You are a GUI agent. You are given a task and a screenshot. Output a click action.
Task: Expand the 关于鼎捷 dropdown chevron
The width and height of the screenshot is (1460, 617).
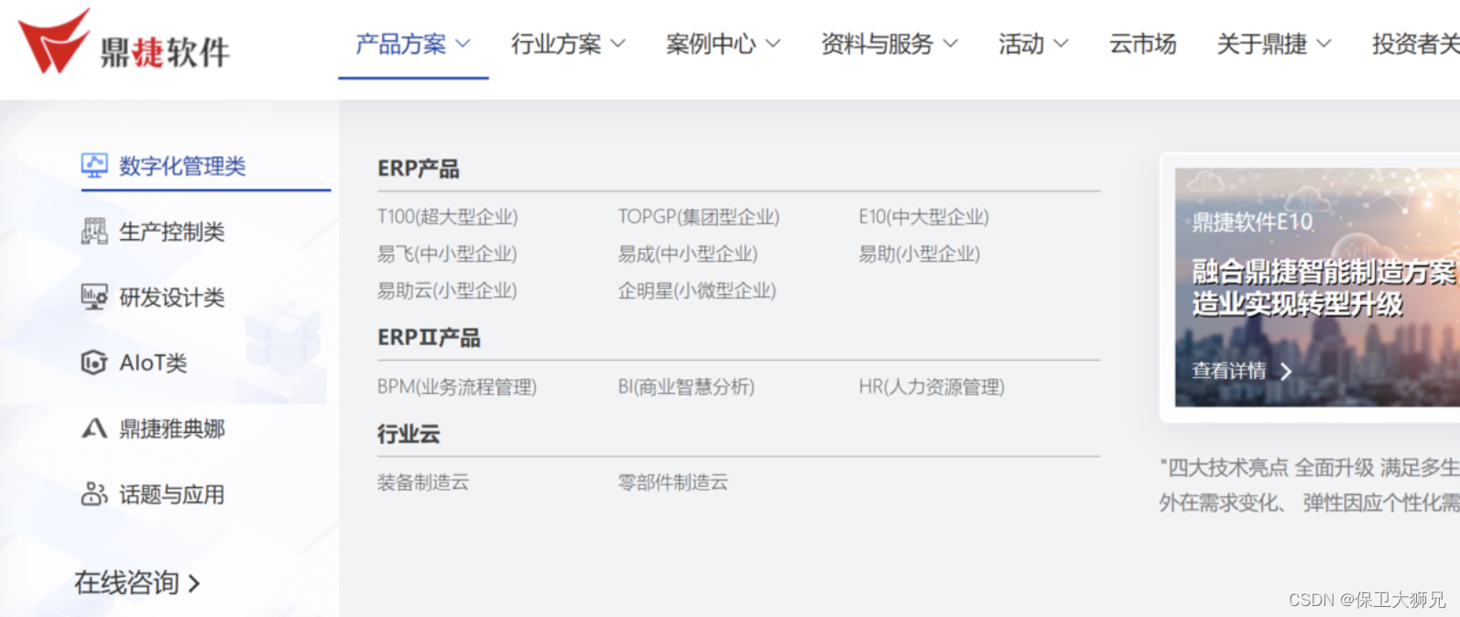click(x=1324, y=43)
